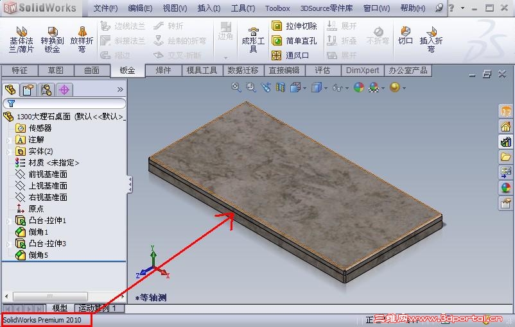This screenshot has height=327, width=515.
Task: Select the 运动算例 1 bottom tab
Action: (x=100, y=308)
